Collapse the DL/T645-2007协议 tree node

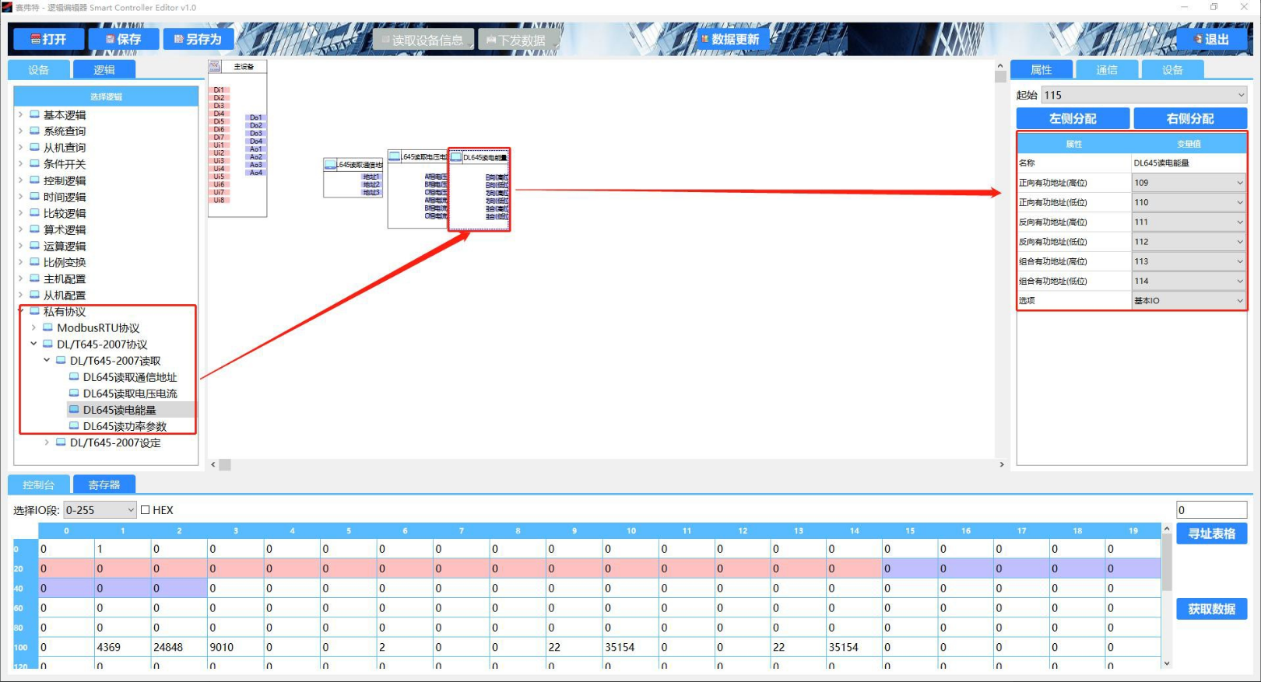(x=33, y=344)
